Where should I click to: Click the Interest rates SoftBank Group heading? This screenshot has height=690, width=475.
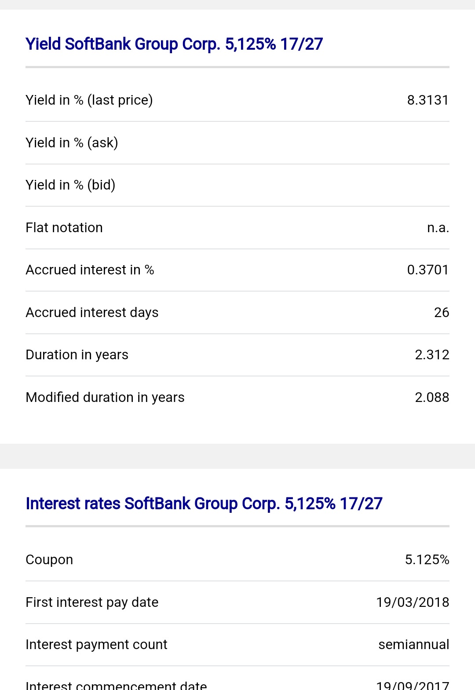(204, 504)
